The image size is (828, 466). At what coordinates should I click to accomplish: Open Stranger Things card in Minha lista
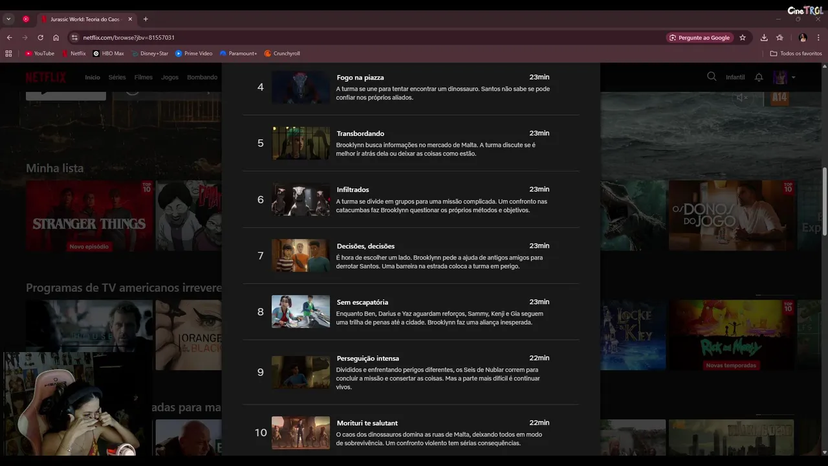(89, 216)
